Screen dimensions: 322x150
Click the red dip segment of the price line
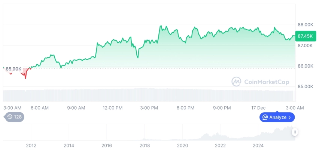(x=25, y=76)
